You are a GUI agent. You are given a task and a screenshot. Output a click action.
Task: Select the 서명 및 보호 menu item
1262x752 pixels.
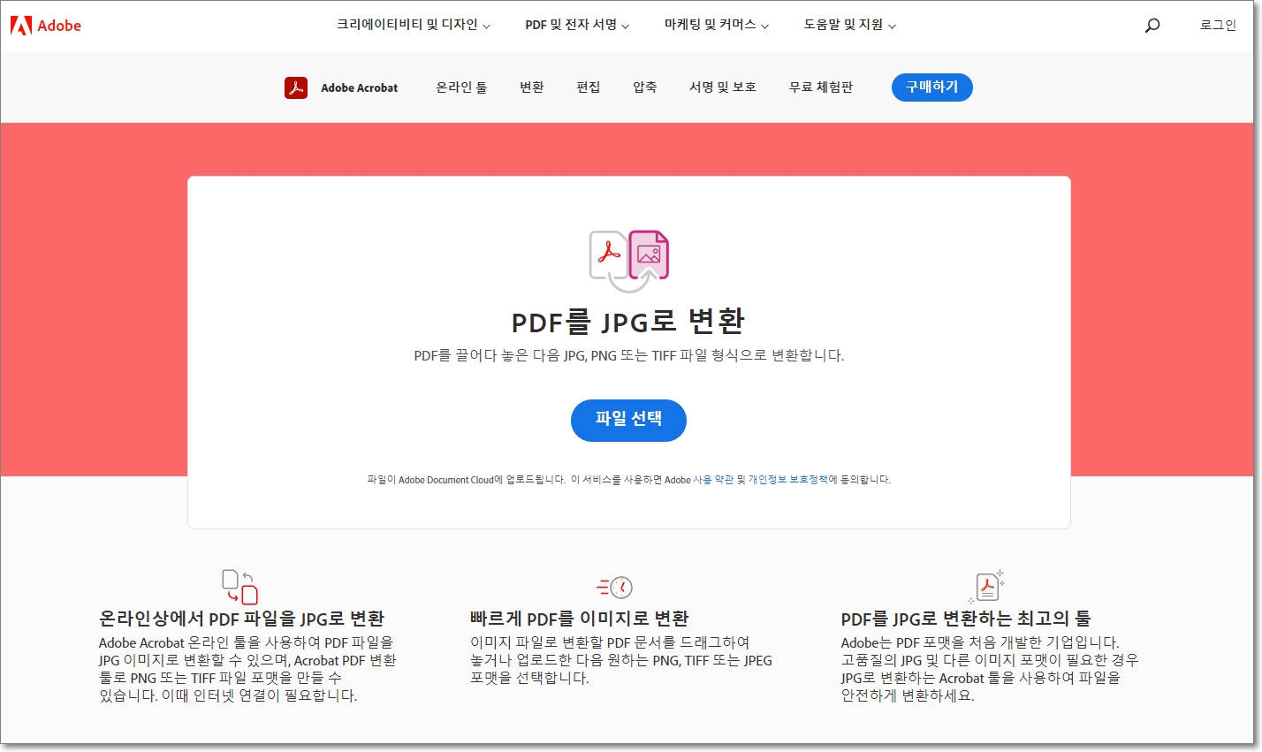pos(723,87)
